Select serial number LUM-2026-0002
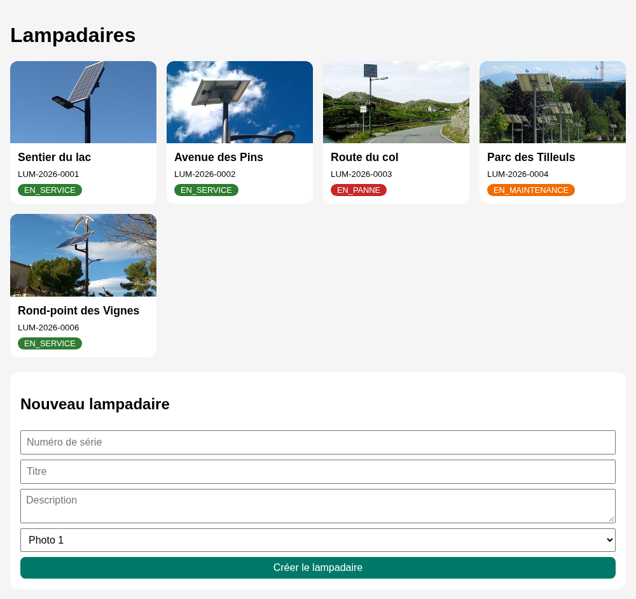 [x=205, y=174]
